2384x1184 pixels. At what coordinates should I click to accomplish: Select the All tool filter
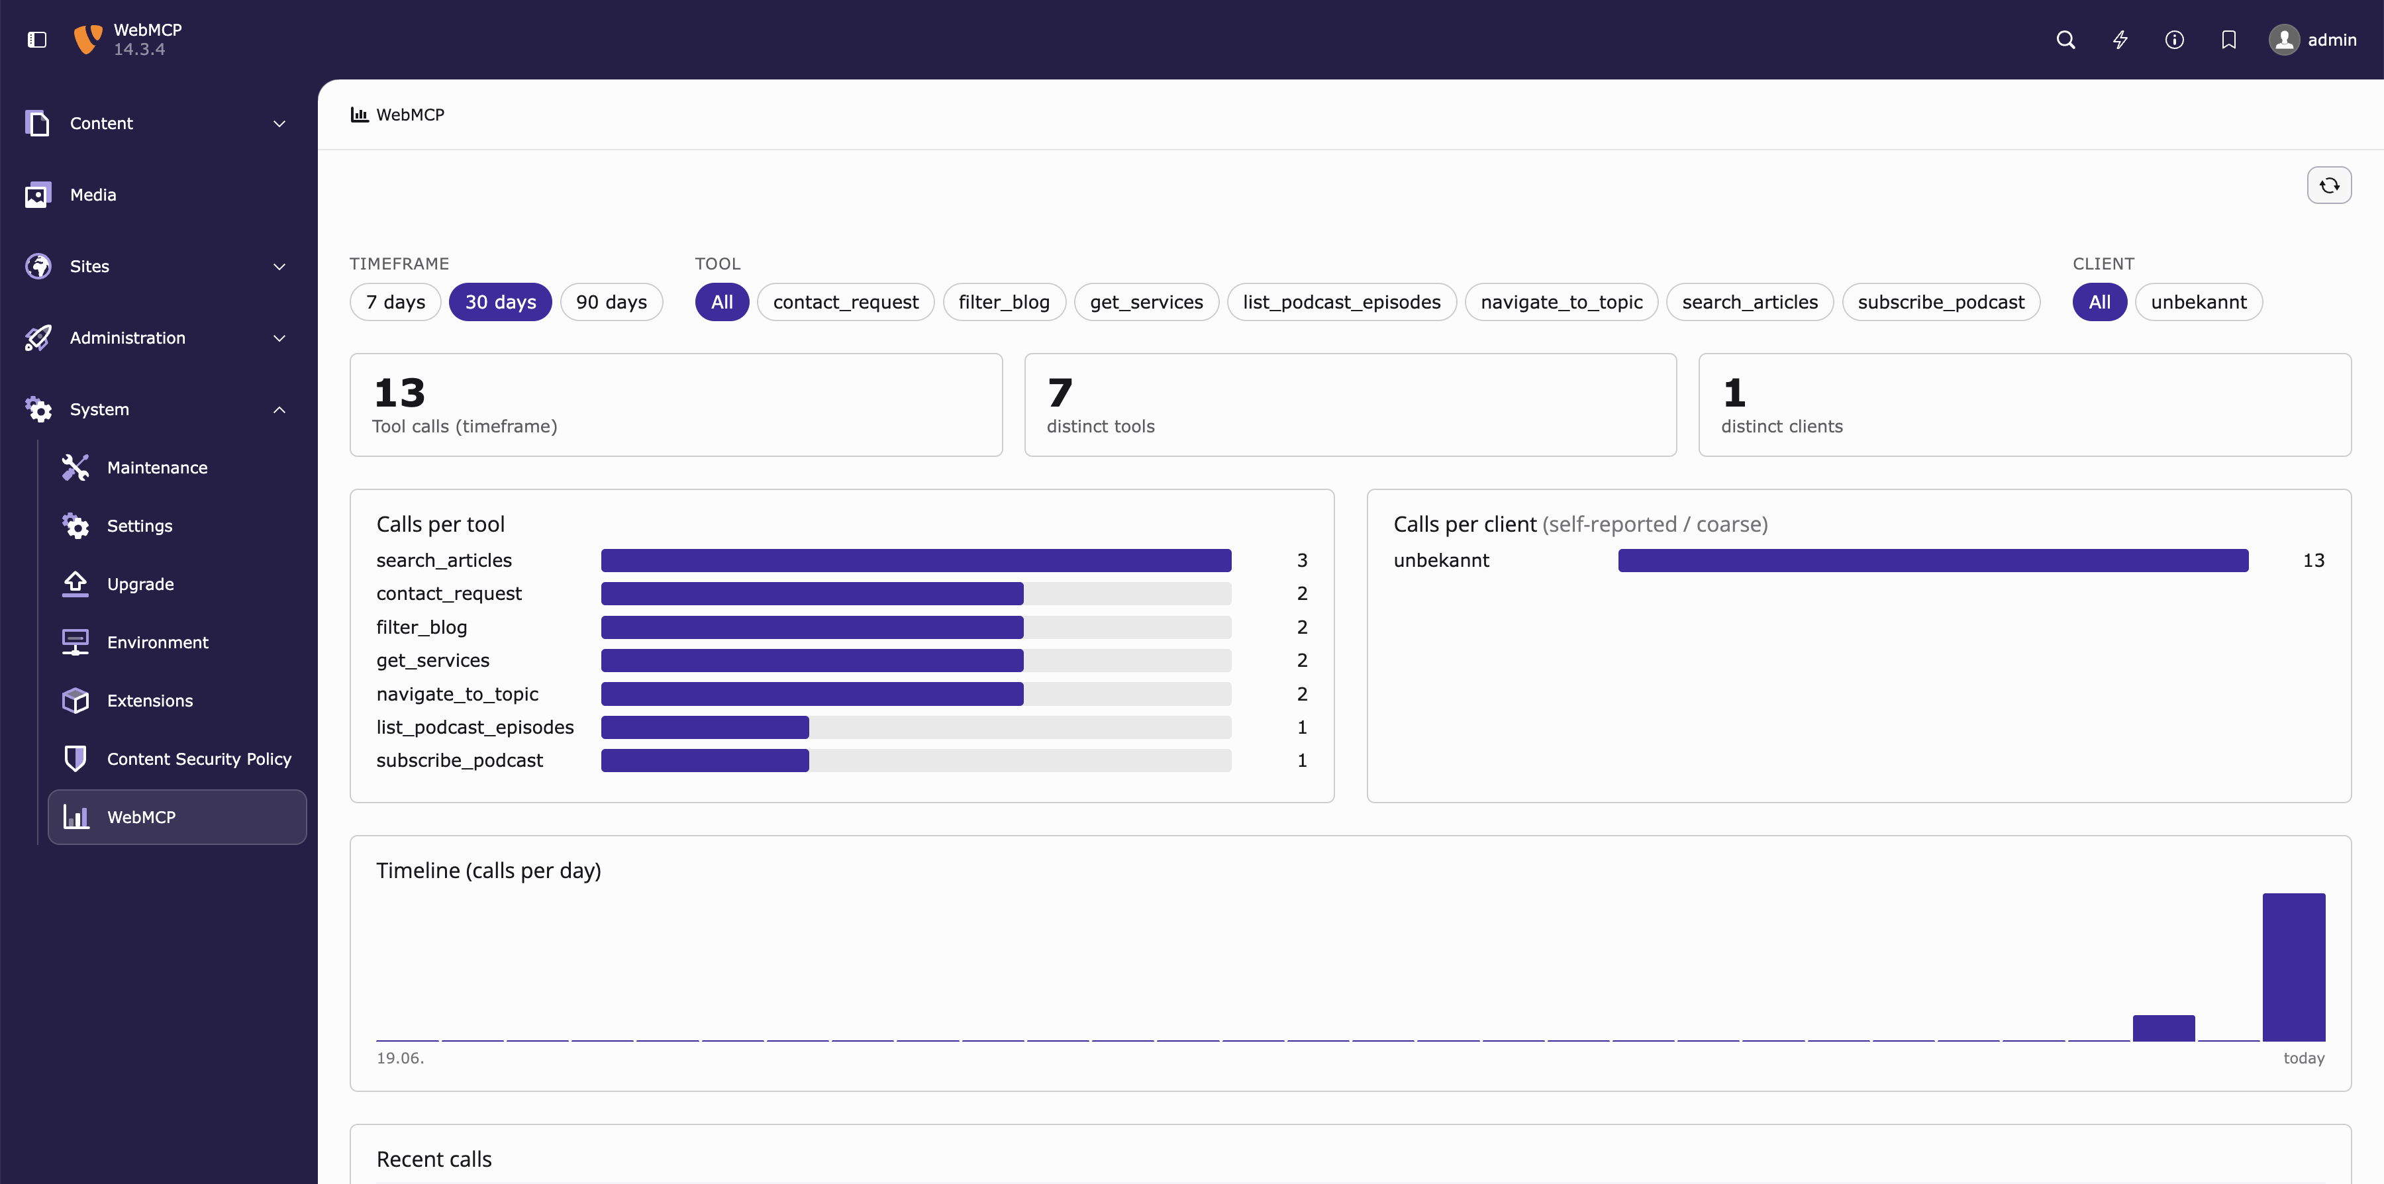click(x=722, y=302)
